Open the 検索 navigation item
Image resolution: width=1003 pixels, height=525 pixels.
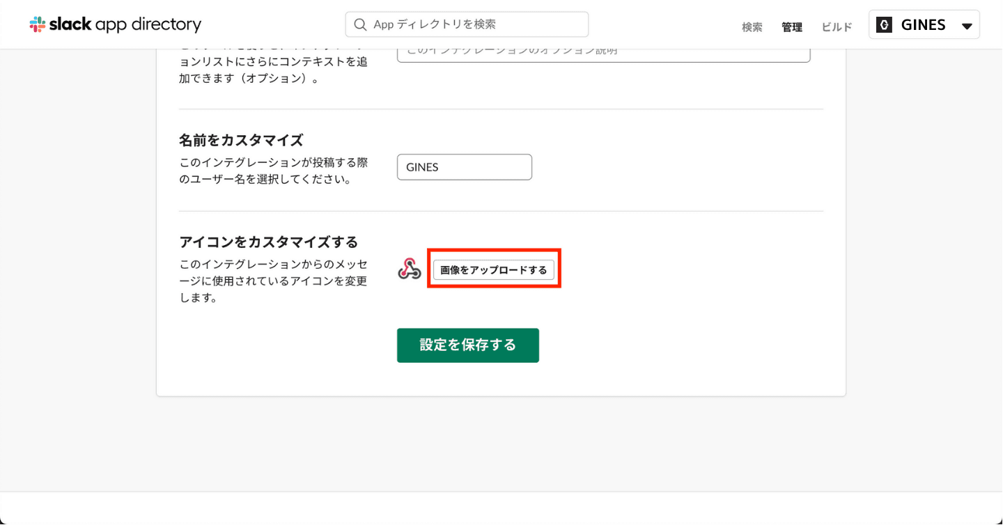752,27
